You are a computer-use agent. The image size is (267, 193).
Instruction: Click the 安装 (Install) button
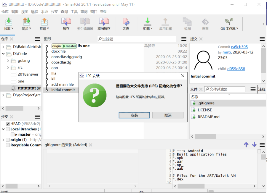click(134, 115)
